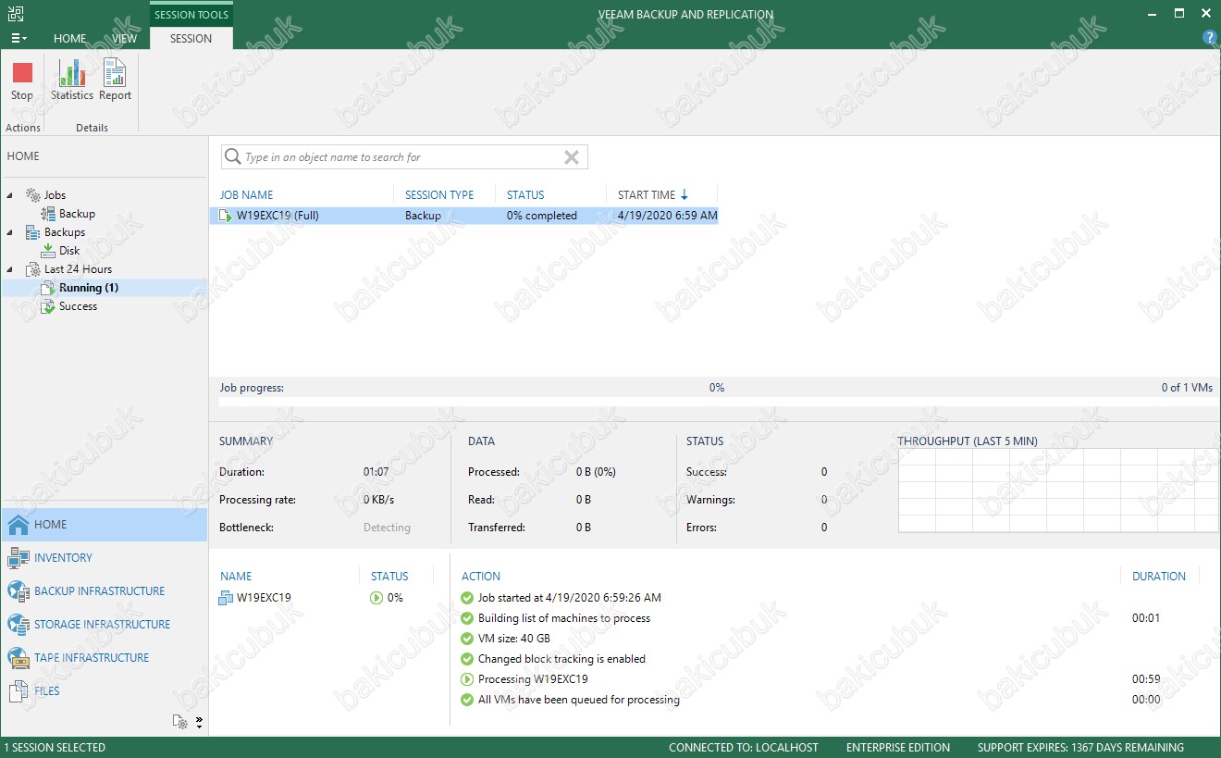This screenshot has width=1221, height=758.
Task: Open the BACKUP INFRASTRUCTURE navigation pane
Action: click(104, 591)
